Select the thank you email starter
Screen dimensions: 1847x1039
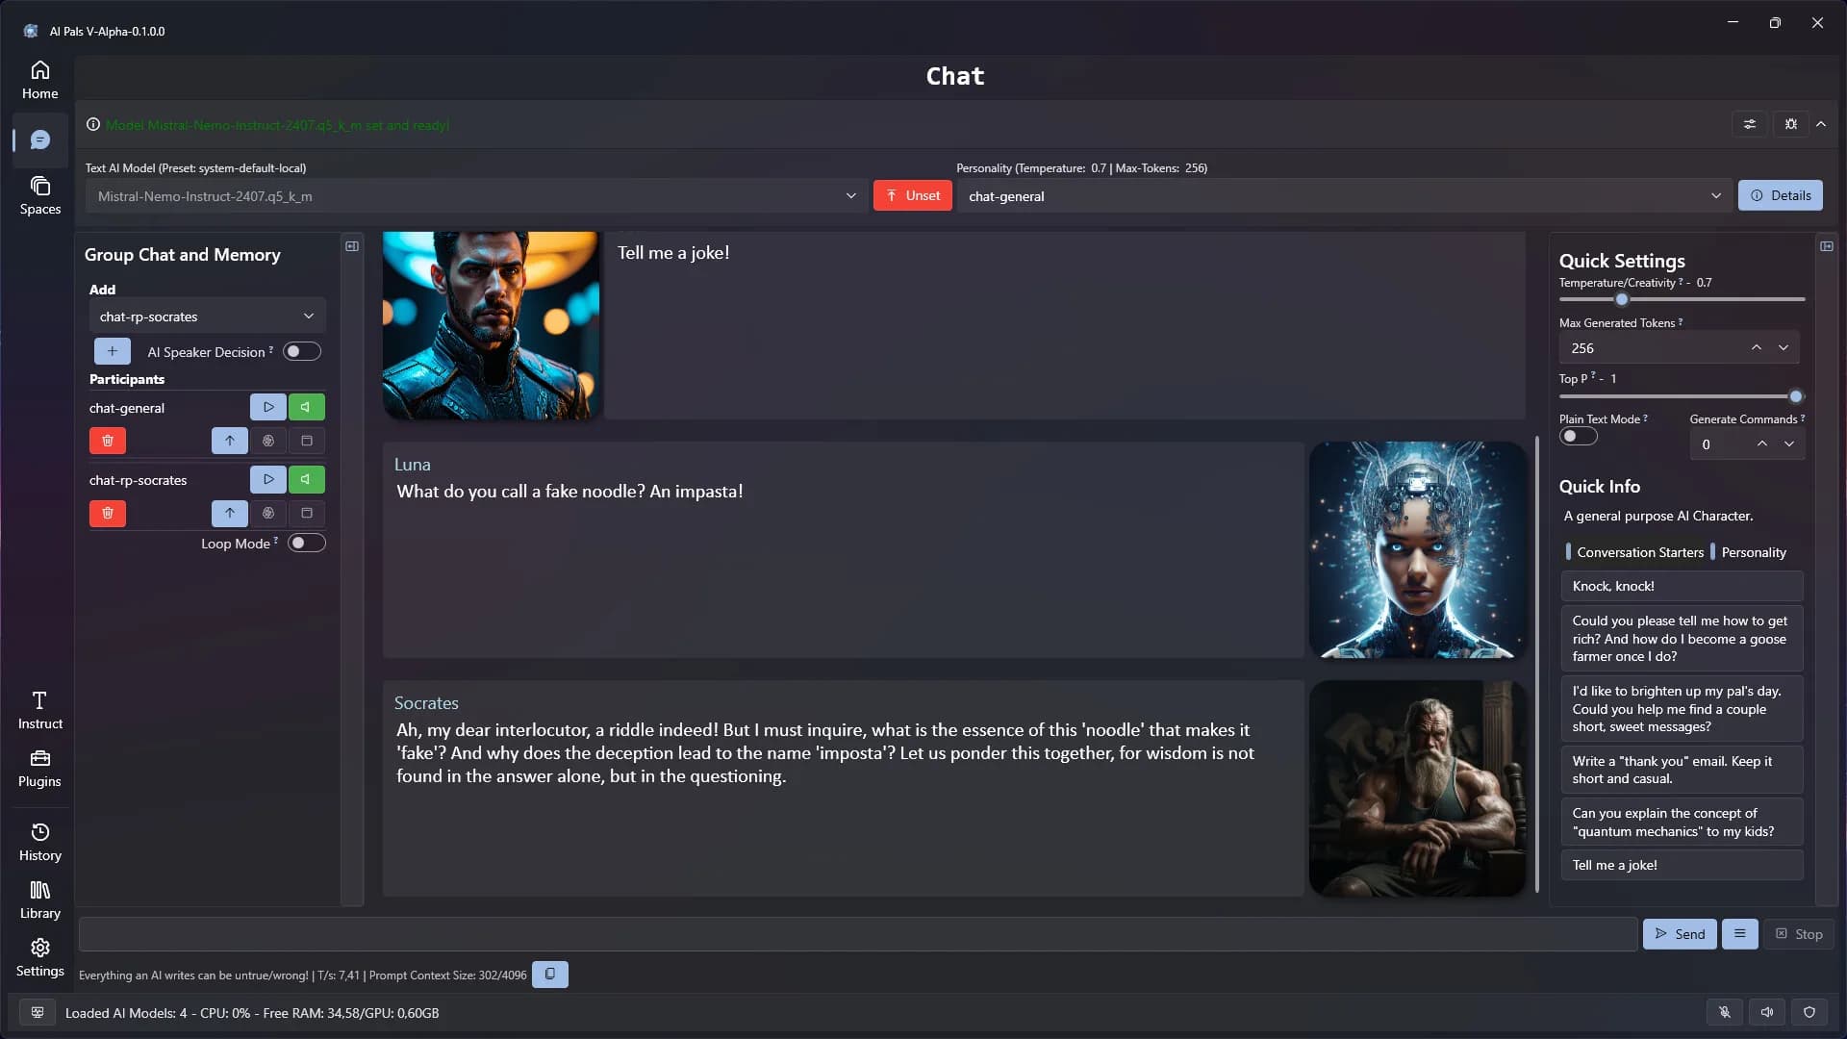pyautogui.click(x=1682, y=769)
